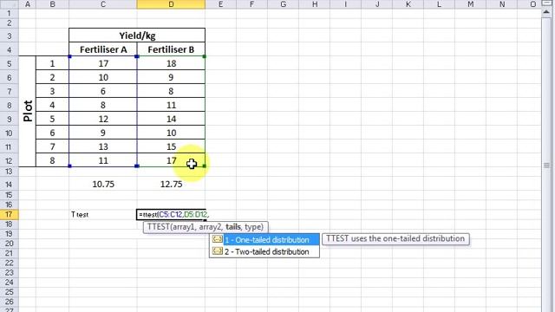Select column N header
555x312 pixels.
pyautogui.click(x=501, y=4)
